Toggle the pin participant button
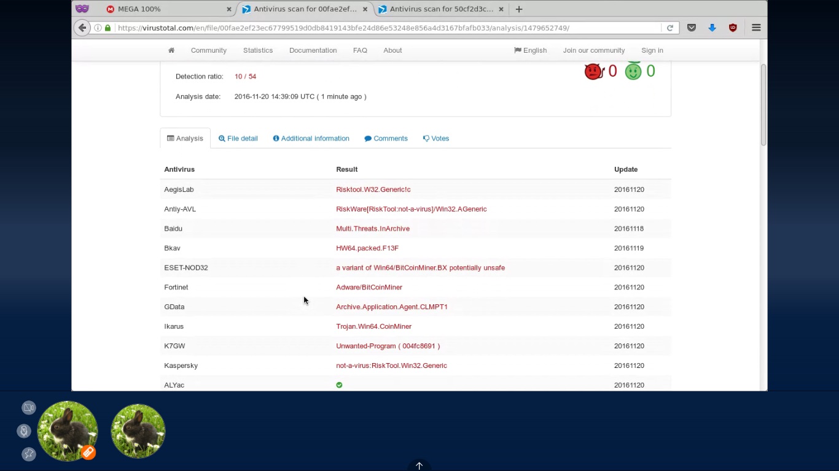The image size is (839, 471). pos(29,454)
